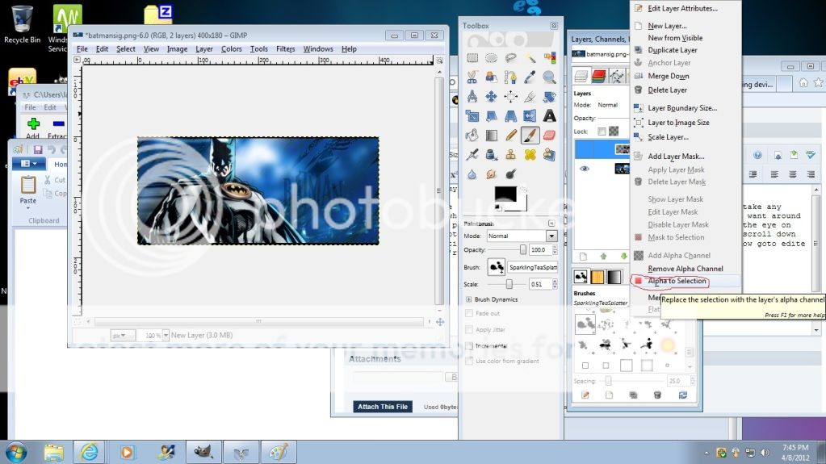Select the Scale tool in Toolbox
Viewport: 826px width, 464px height.
[x=472, y=116]
